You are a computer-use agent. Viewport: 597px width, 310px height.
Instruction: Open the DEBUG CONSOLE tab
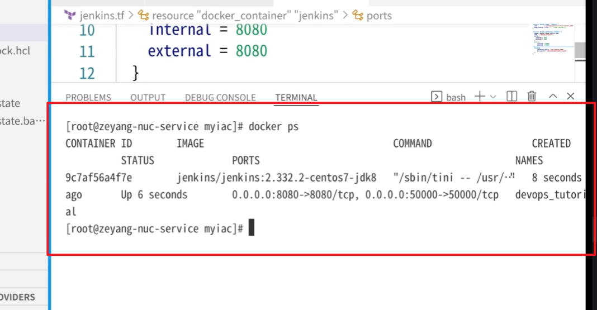(x=220, y=97)
